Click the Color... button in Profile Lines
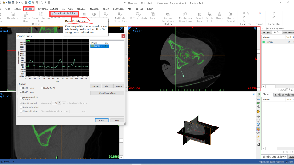 (x=107, y=86)
